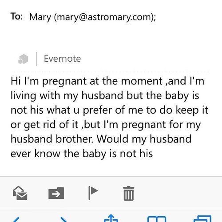The width and height of the screenshot is (222, 222).
Task: Mark the email as read/unread
Action: coord(20,193)
